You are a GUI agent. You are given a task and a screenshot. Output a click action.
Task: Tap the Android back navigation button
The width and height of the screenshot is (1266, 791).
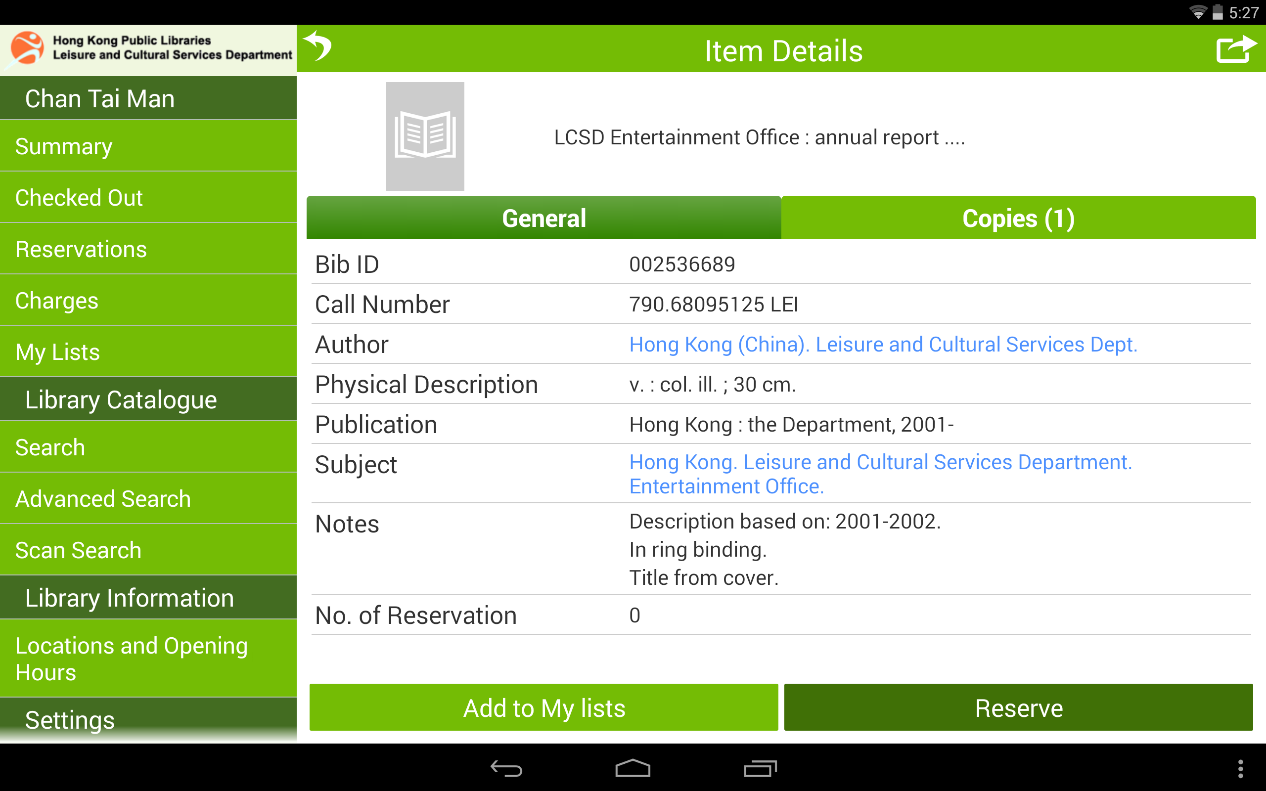pos(506,768)
